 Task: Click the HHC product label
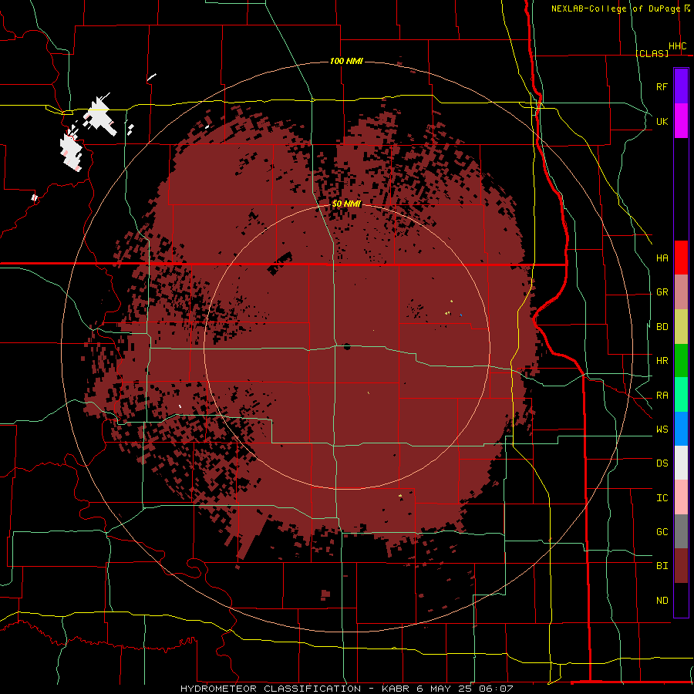click(x=678, y=46)
